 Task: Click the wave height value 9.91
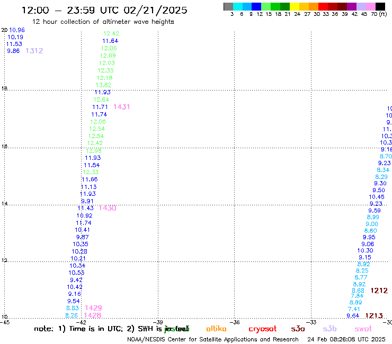pyautogui.click(x=87, y=201)
